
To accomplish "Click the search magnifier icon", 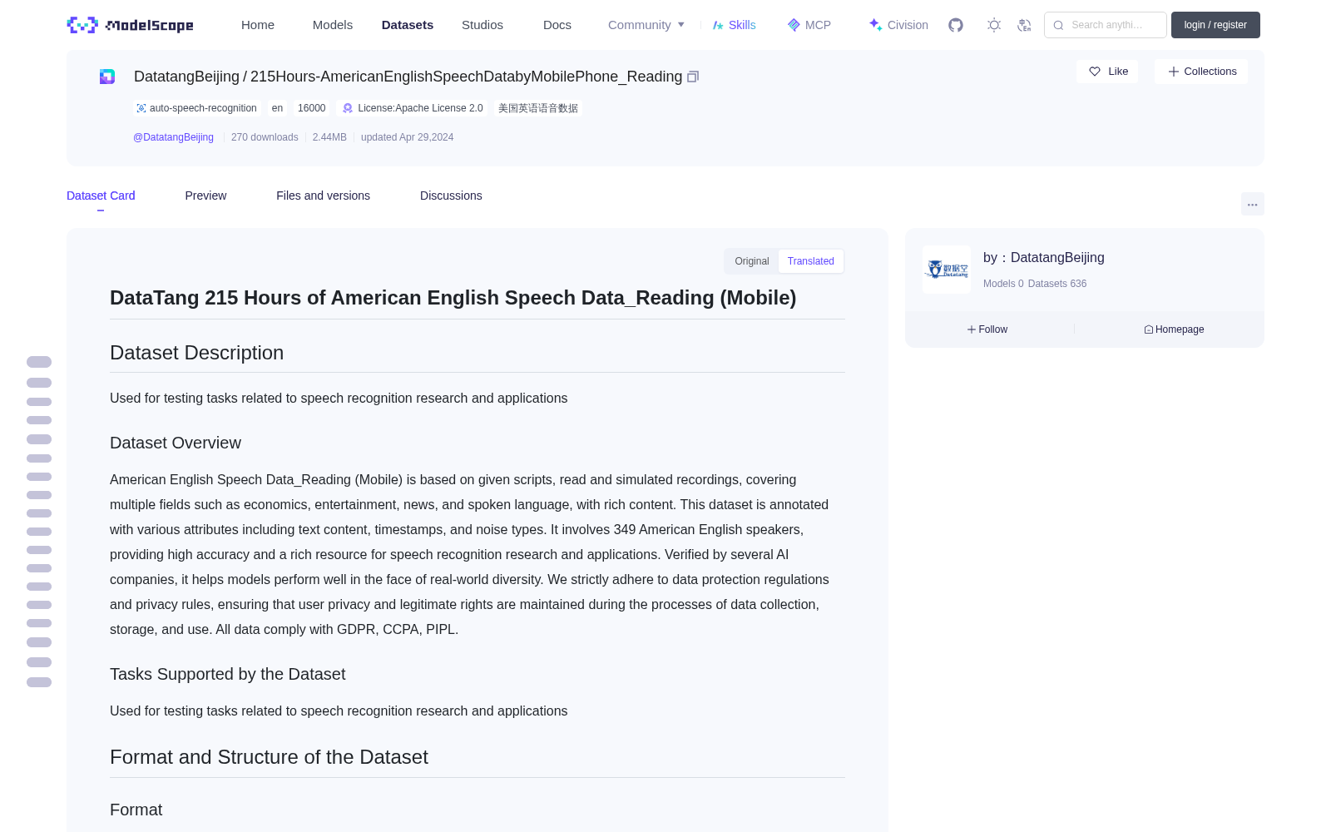I will pyautogui.click(x=1058, y=25).
